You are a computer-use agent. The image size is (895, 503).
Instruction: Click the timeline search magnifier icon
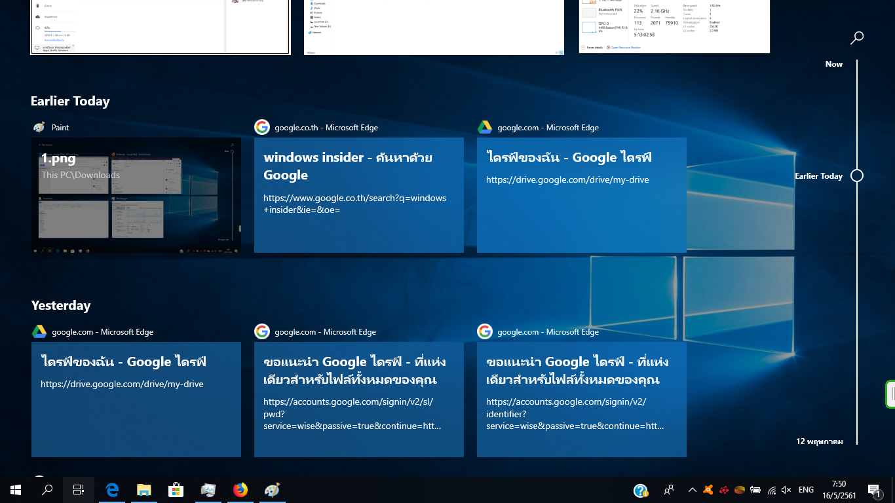(856, 38)
